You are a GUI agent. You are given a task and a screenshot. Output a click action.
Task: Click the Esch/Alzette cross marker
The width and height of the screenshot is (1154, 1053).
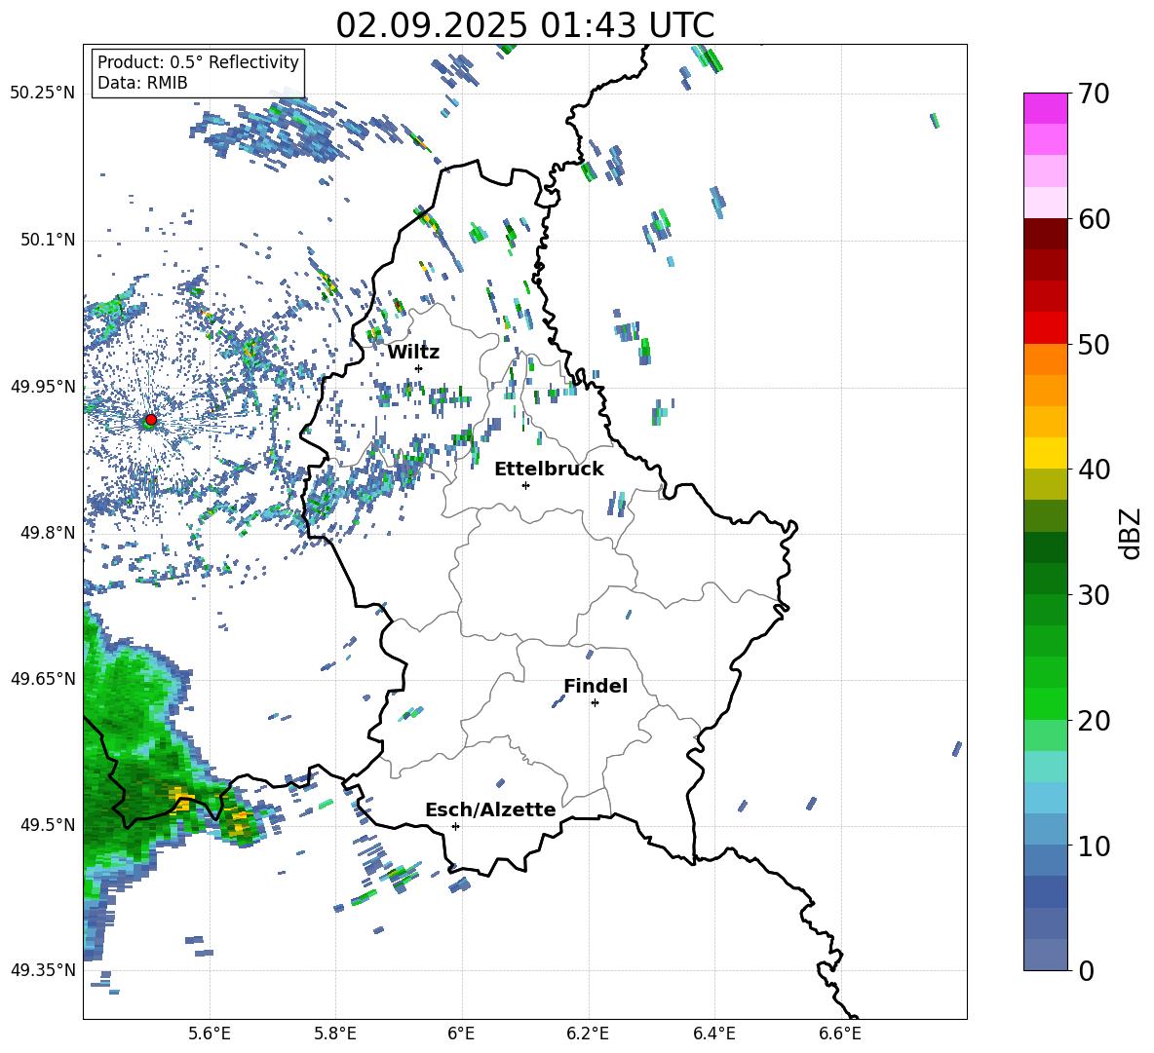[x=455, y=826]
